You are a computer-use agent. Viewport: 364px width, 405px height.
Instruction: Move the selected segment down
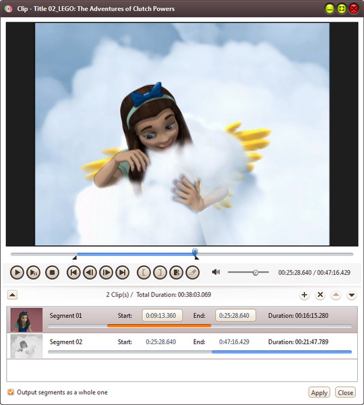(x=352, y=295)
